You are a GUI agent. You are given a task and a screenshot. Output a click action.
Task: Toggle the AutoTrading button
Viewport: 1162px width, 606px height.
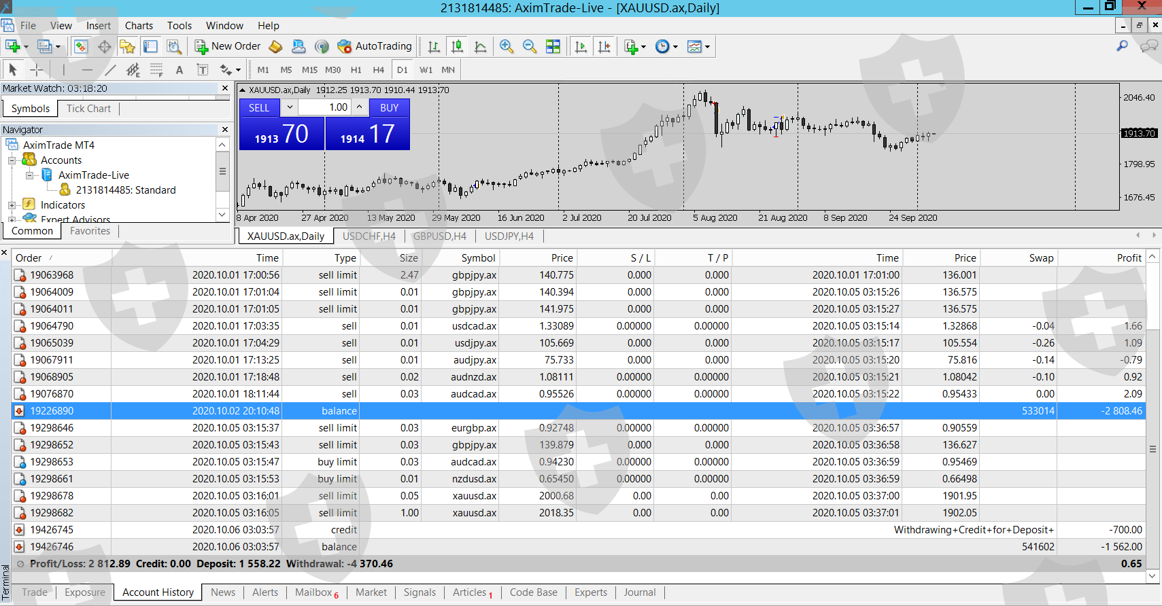[x=375, y=46]
